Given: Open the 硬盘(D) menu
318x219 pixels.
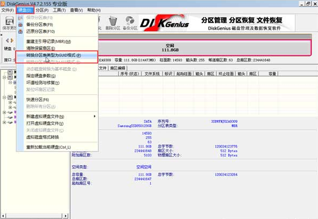Looking at the screenshot, I should point(25,10).
